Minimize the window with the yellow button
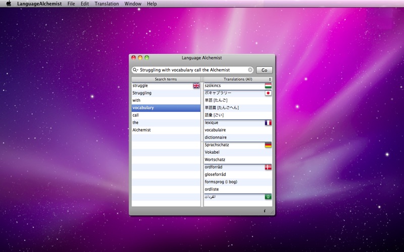 (140, 57)
